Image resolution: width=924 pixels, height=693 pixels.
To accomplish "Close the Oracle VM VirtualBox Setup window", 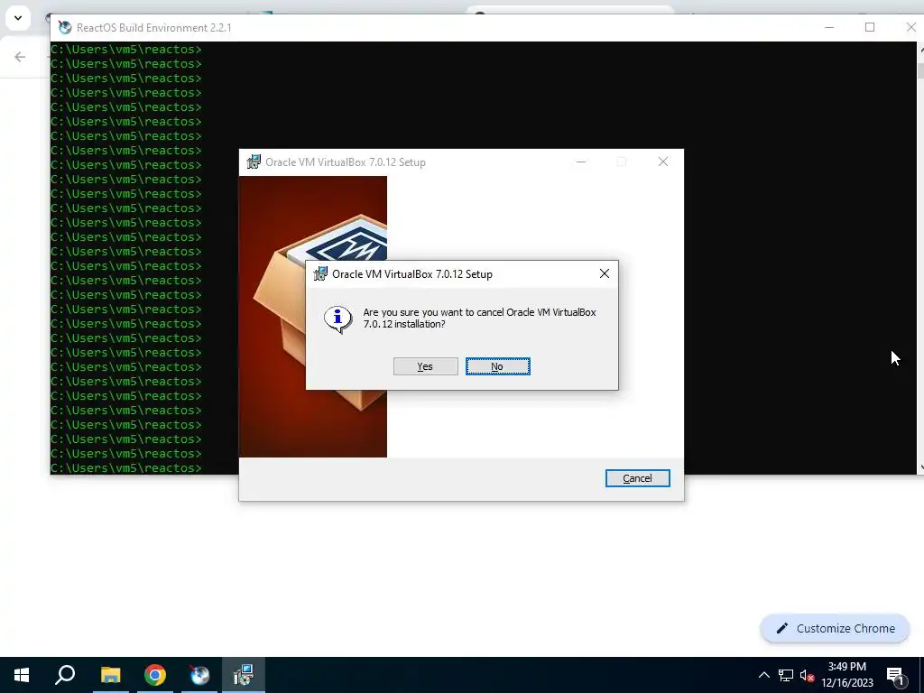I will click(x=663, y=162).
